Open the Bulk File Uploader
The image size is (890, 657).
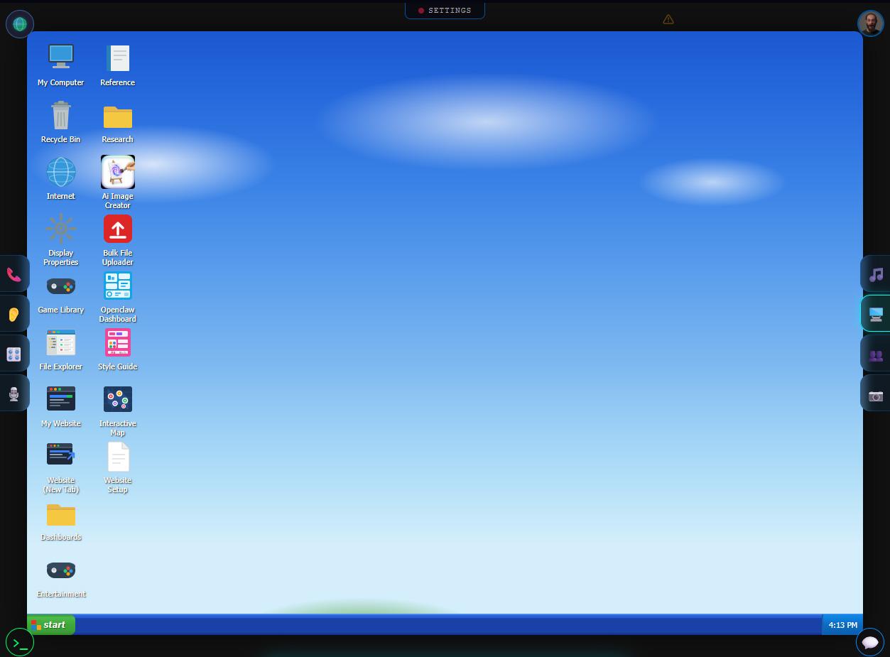tap(118, 229)
